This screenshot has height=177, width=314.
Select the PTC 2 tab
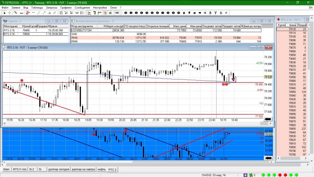[x=112, y=170]
